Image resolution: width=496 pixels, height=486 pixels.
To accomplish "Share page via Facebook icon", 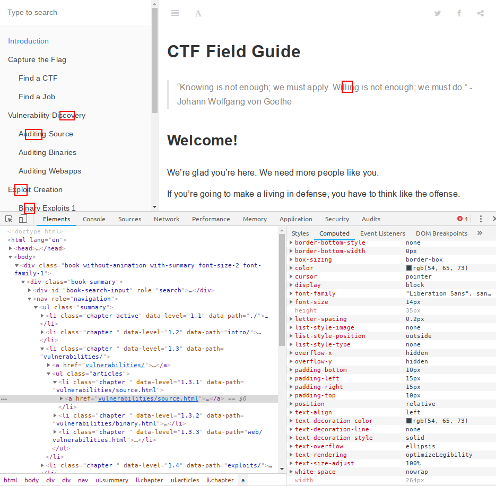I will pos(459,13).
